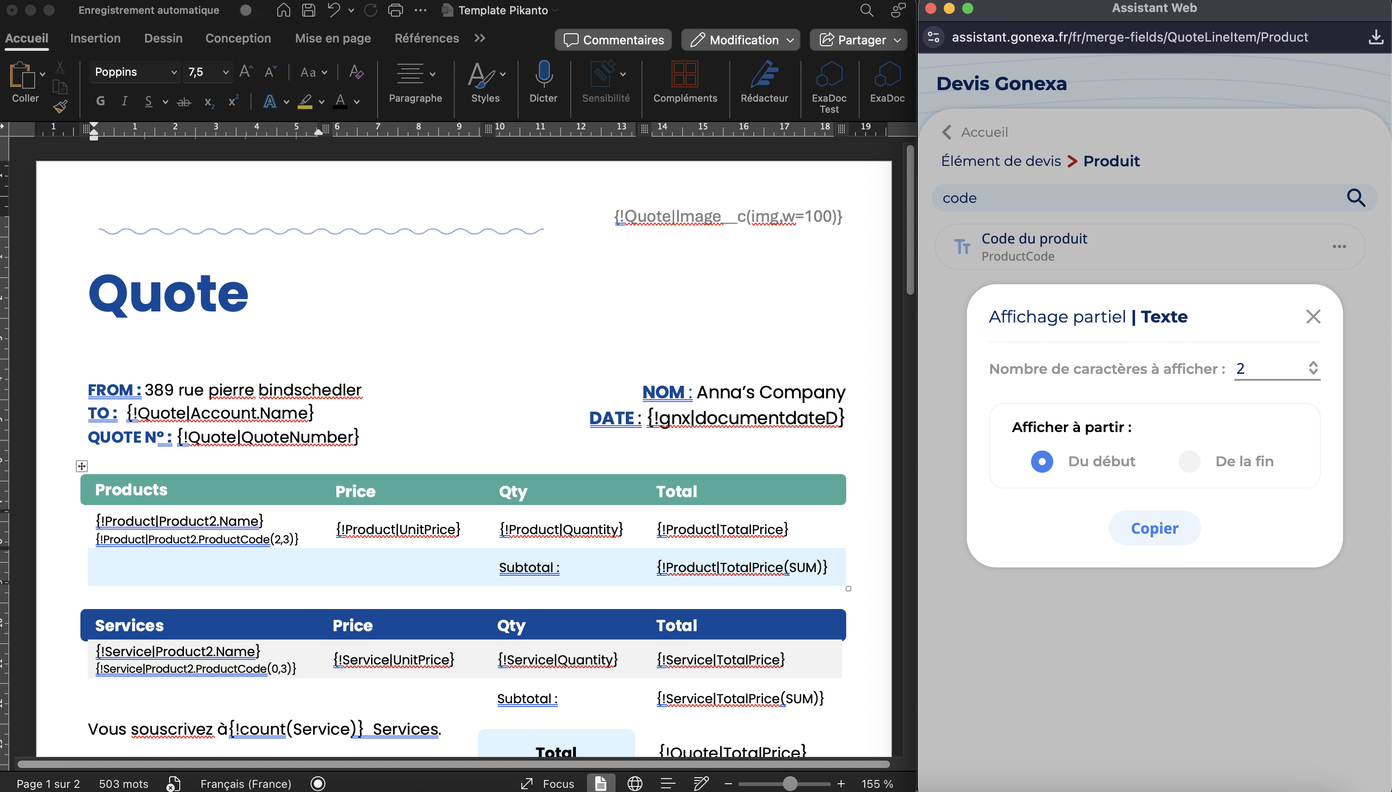1392x792 pixels.
Task: Apply bold with the G button
Action: (101, 101)
